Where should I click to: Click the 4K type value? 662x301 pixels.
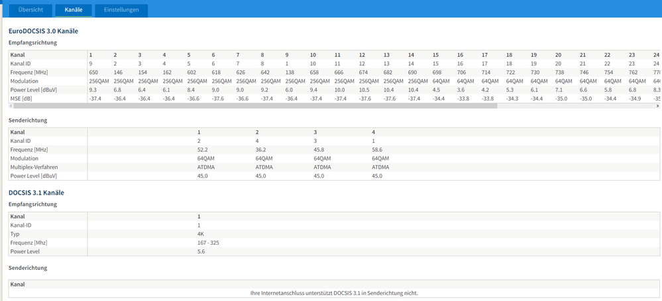(201, 234)
